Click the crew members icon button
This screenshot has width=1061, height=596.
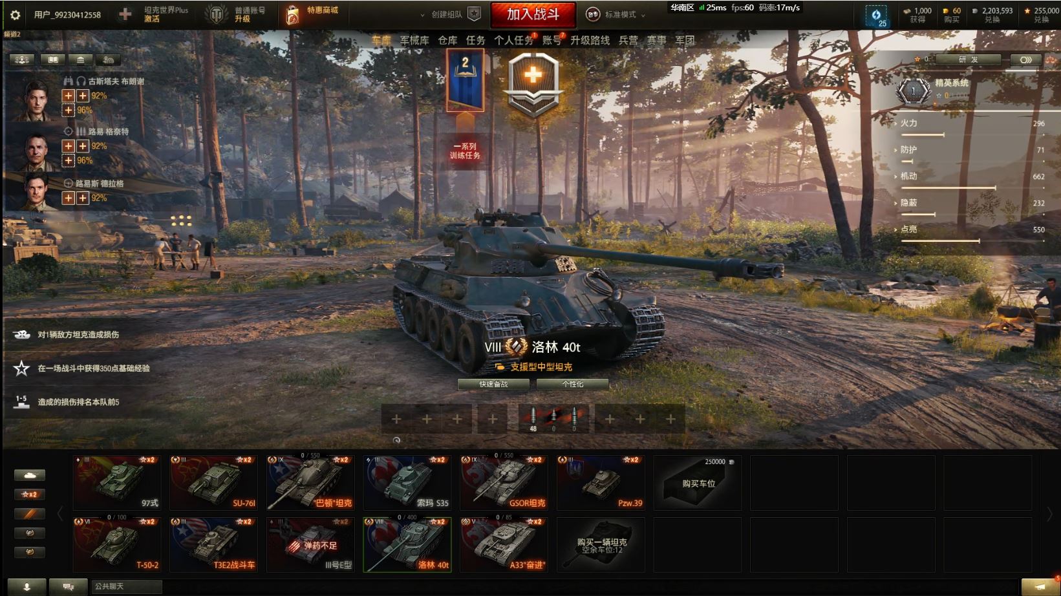pos(22,59)
